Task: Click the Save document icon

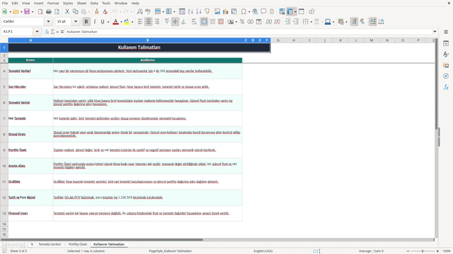Action: 27,12
